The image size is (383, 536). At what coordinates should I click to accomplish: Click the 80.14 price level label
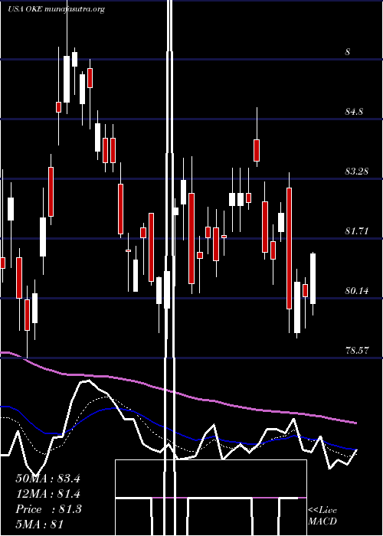click(356, 291)
